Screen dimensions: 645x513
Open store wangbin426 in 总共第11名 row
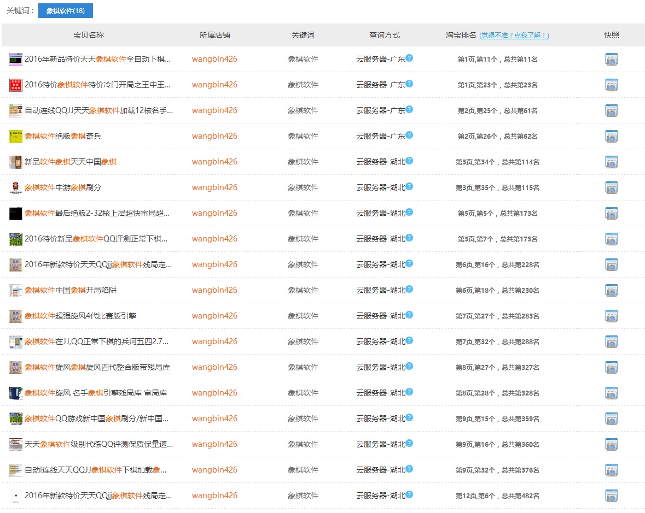click(214, 59)
